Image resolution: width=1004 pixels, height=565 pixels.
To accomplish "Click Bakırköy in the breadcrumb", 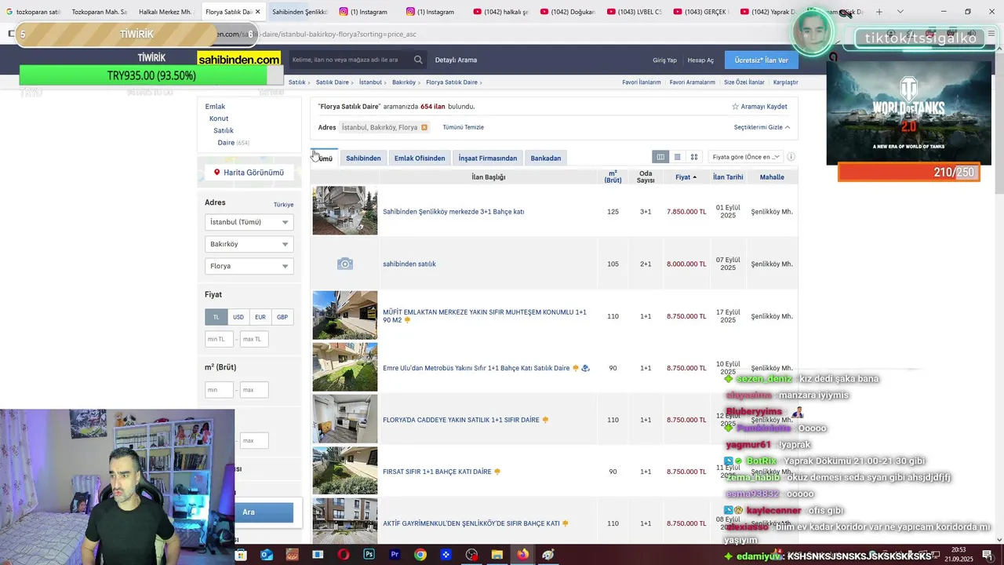I will click(404, 82).
